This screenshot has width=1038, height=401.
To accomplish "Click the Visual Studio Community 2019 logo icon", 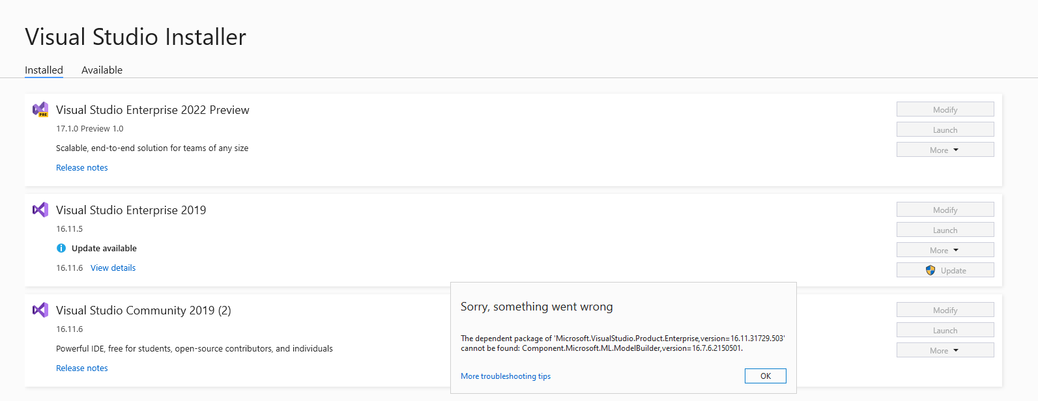I will click(40, 310).
